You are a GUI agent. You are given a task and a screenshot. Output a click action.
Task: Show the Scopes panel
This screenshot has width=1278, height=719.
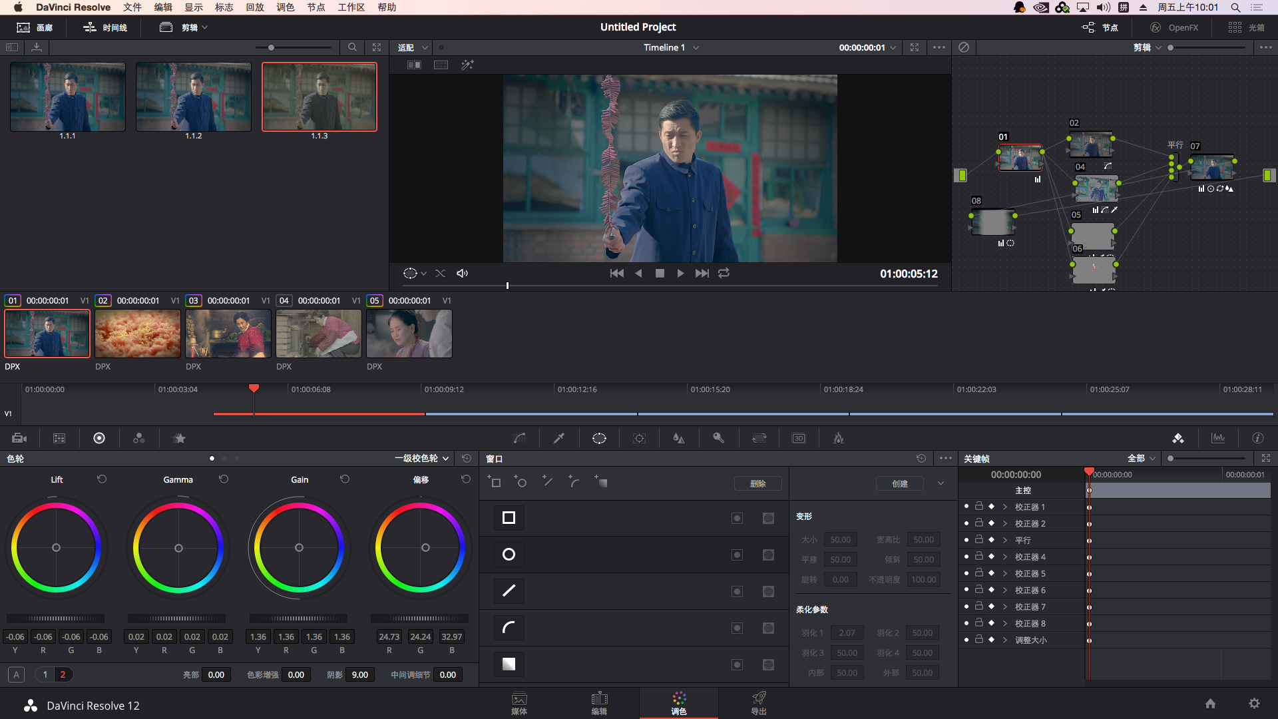point(1218,438)
